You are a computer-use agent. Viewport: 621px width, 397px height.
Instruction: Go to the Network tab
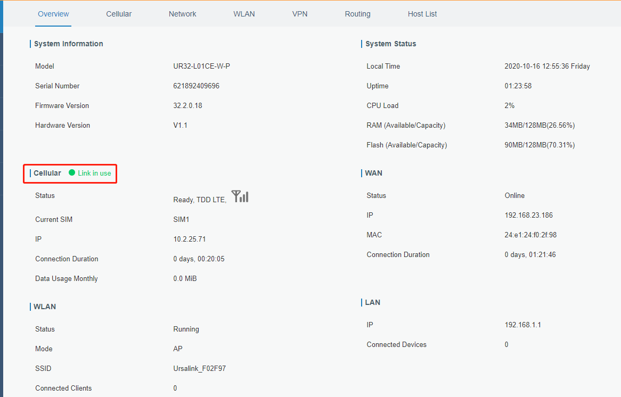pyautogui.click(x=183, y=14)
